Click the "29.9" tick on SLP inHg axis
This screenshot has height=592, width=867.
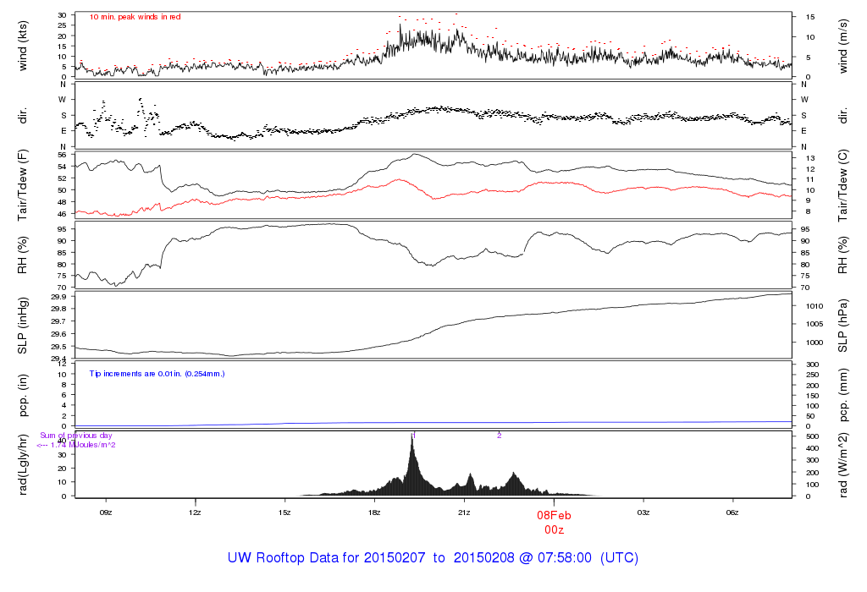point(58,297)
